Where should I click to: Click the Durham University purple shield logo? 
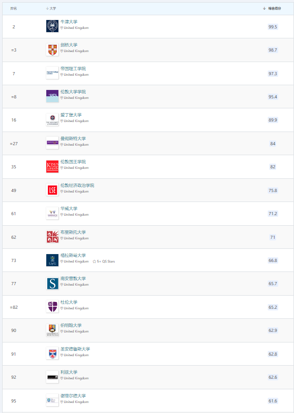[53, 307]
